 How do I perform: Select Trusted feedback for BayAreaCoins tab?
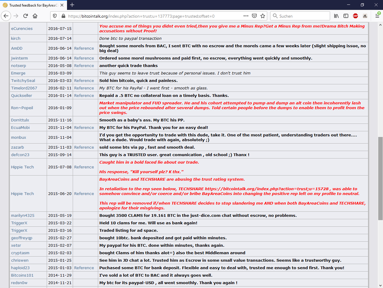point(33,5)
